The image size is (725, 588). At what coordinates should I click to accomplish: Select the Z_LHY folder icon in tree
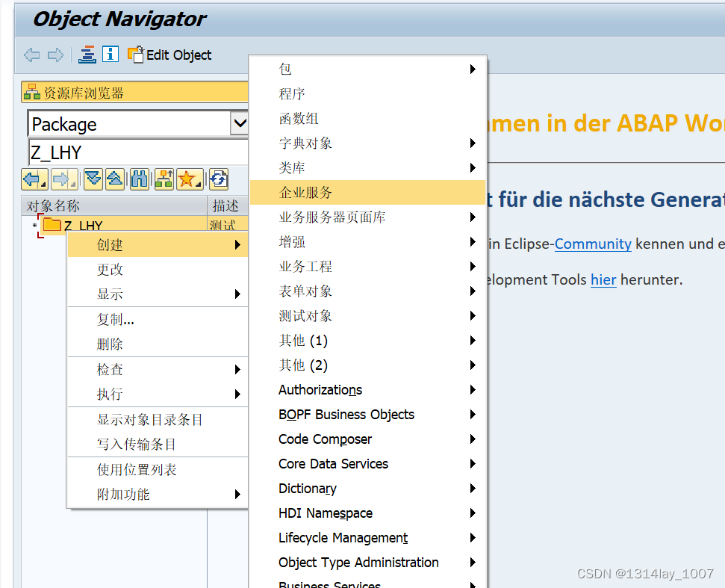point(52,226)
